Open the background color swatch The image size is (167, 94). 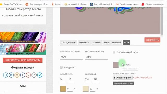pos(116,65)
